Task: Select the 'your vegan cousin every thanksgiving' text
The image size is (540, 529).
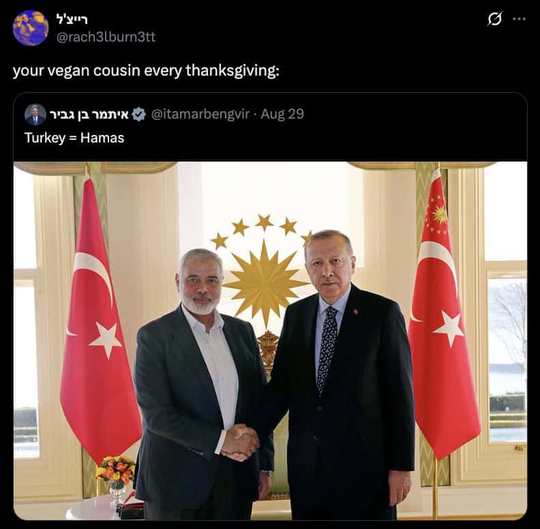Action: click(146, 71)
